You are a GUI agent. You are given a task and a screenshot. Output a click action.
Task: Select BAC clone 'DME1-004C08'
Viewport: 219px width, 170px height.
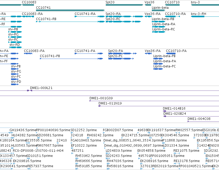pos(199,119)
